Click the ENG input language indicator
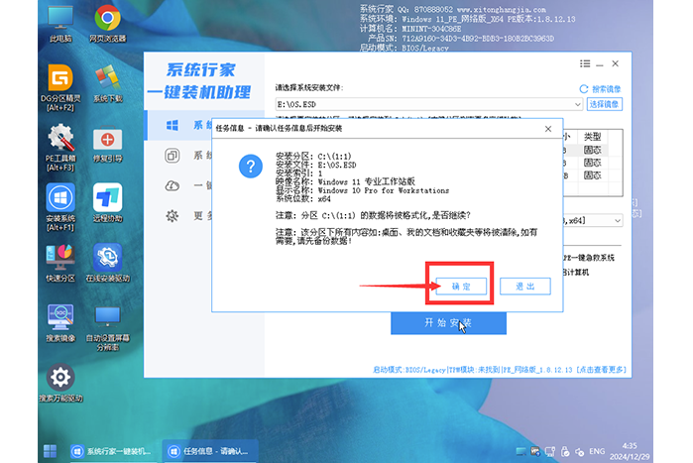The width and height of the screenshot is (693, 463). click(x=597, y=451)
